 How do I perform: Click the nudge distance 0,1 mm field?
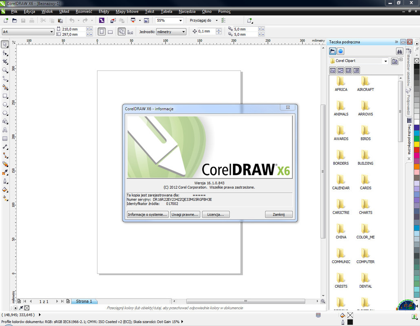click(206, 31)
